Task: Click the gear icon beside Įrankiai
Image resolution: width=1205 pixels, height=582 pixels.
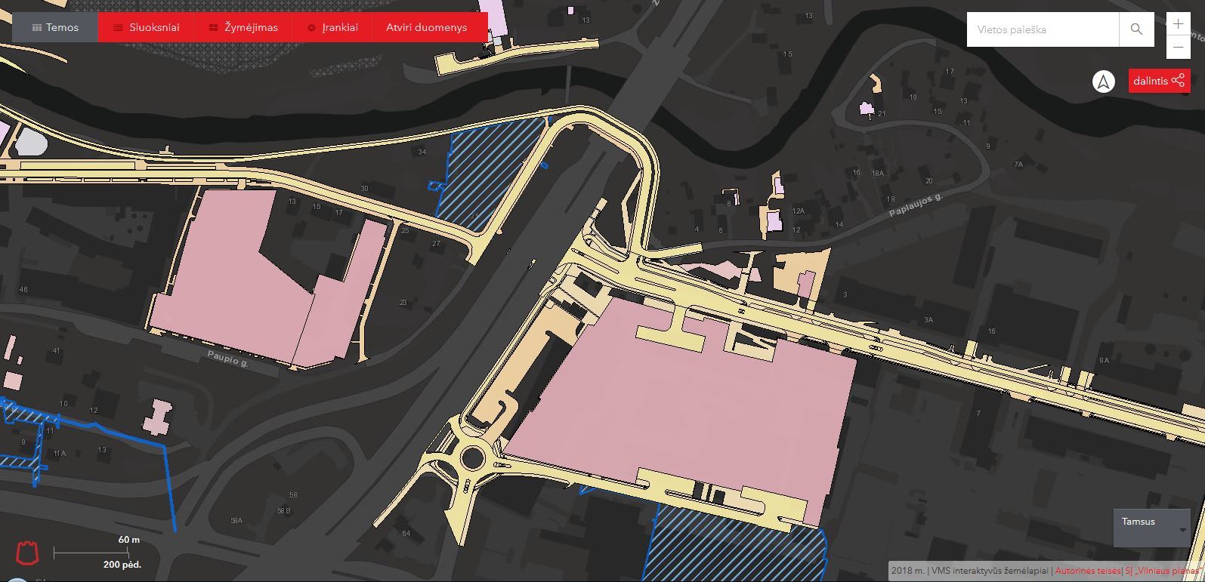Action: [x=311, y=28]
